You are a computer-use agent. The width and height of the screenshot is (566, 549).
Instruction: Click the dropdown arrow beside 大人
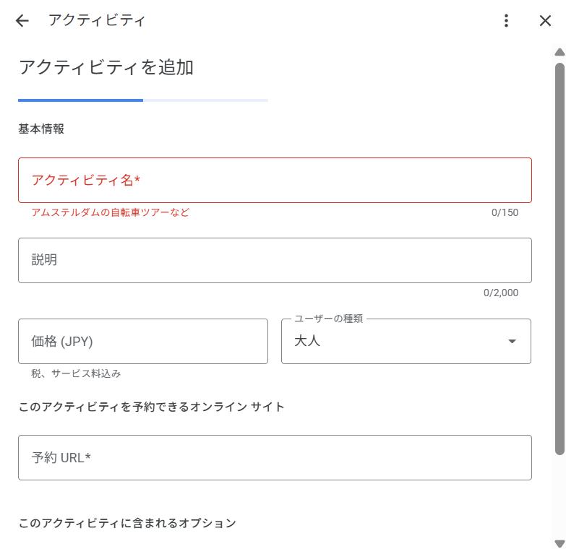coord(512,342)
